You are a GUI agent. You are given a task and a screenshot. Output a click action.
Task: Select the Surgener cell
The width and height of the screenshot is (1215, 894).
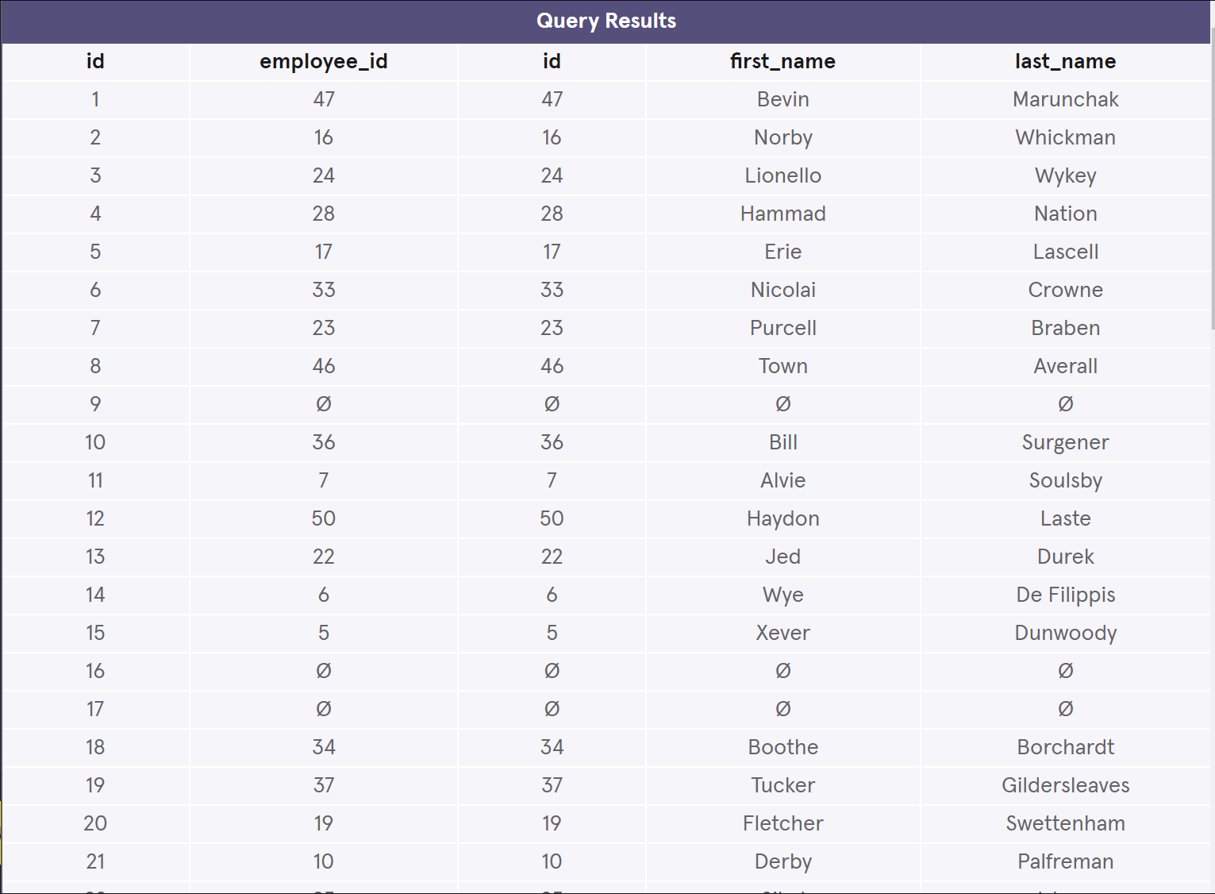1066,443
